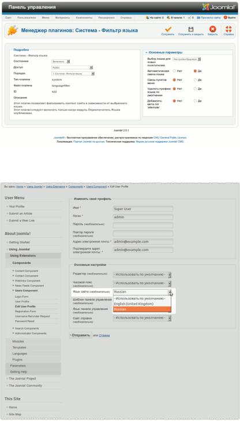This screenshot has width=240, height=421.
Task: Select highlighted Russian option in language list
Action: pos(142,309)
